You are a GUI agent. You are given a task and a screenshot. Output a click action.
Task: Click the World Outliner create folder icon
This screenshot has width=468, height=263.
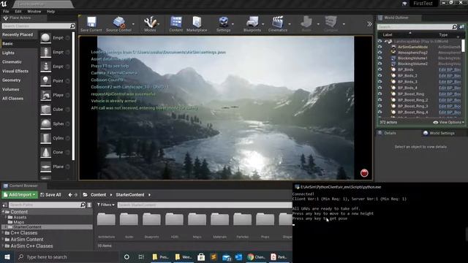[461, 27]
